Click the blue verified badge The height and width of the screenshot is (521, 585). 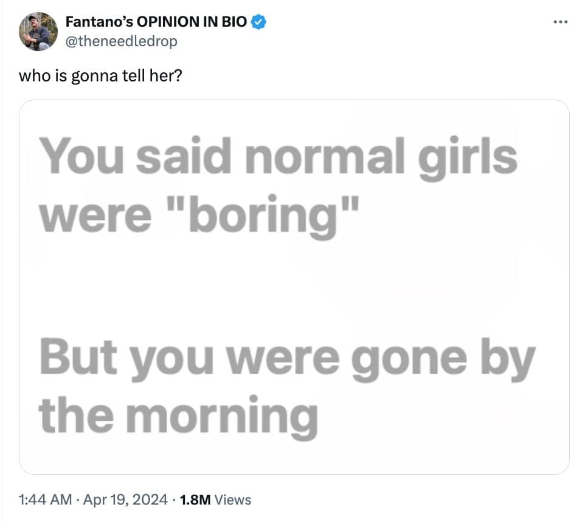click(x=260, y=22)
